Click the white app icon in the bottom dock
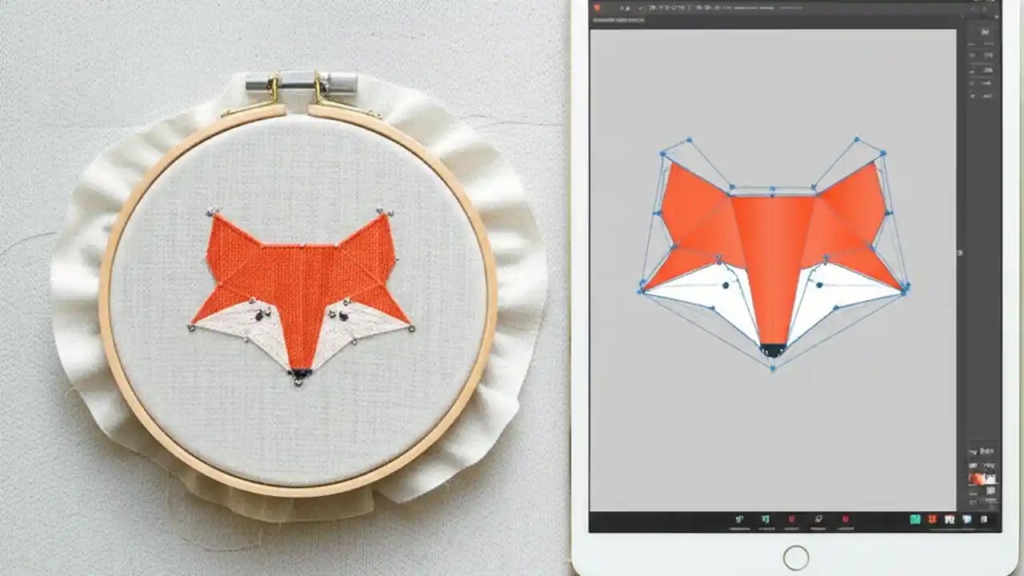 click(x=950, y=519)
